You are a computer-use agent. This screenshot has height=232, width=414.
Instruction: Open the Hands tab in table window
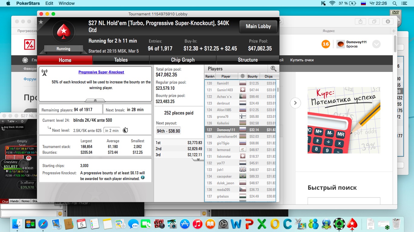pyautogui.click(x=15, y=201)
